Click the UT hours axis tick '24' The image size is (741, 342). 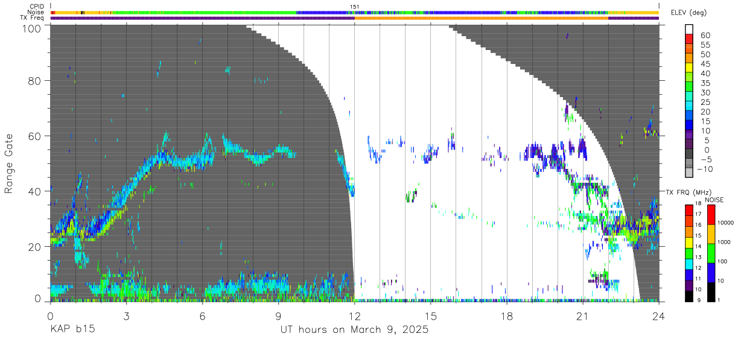coord(659,315)
